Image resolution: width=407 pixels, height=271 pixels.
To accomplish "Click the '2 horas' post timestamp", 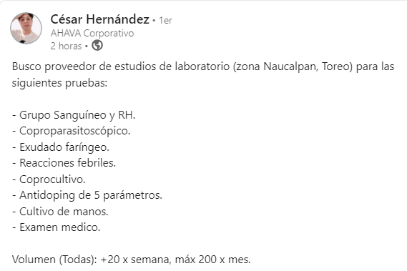I will pos(67,46).
